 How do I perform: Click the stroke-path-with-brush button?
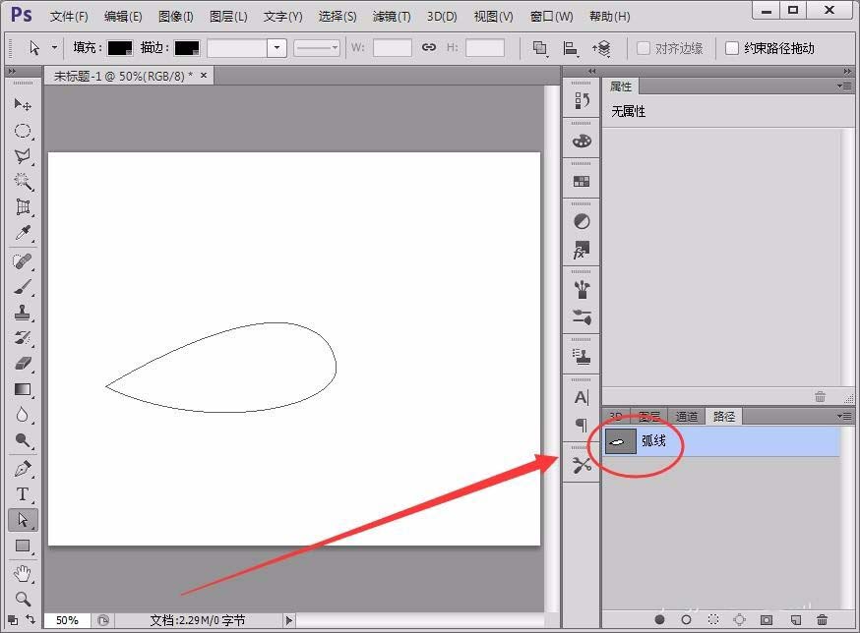[686, 619]
